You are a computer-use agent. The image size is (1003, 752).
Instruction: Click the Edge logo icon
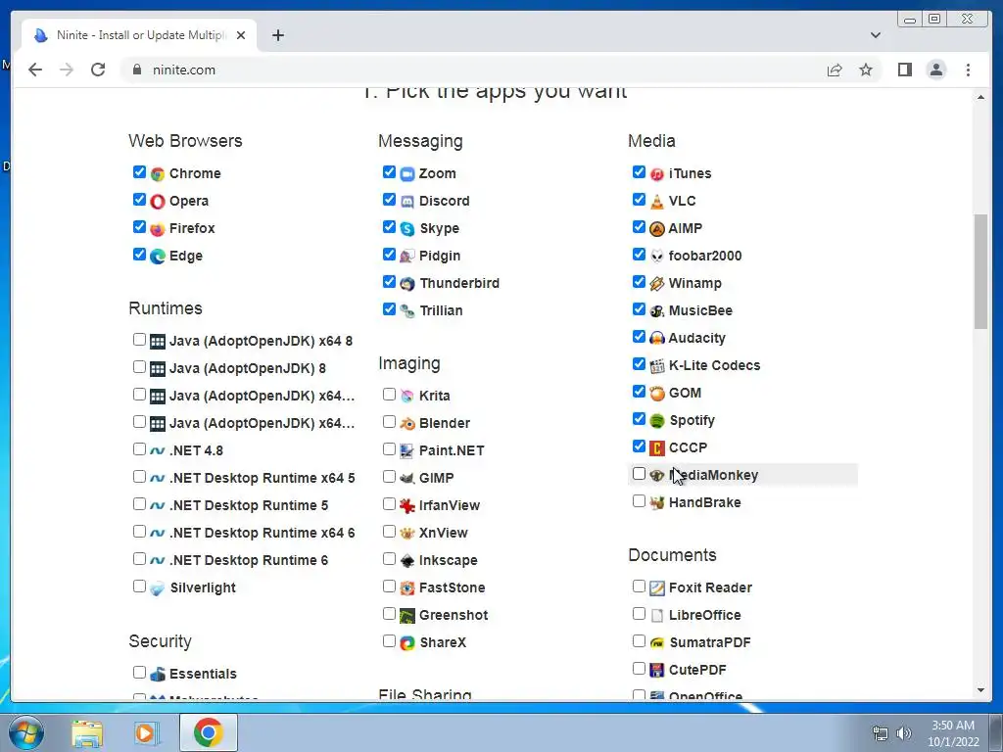[x=158, y=257]
